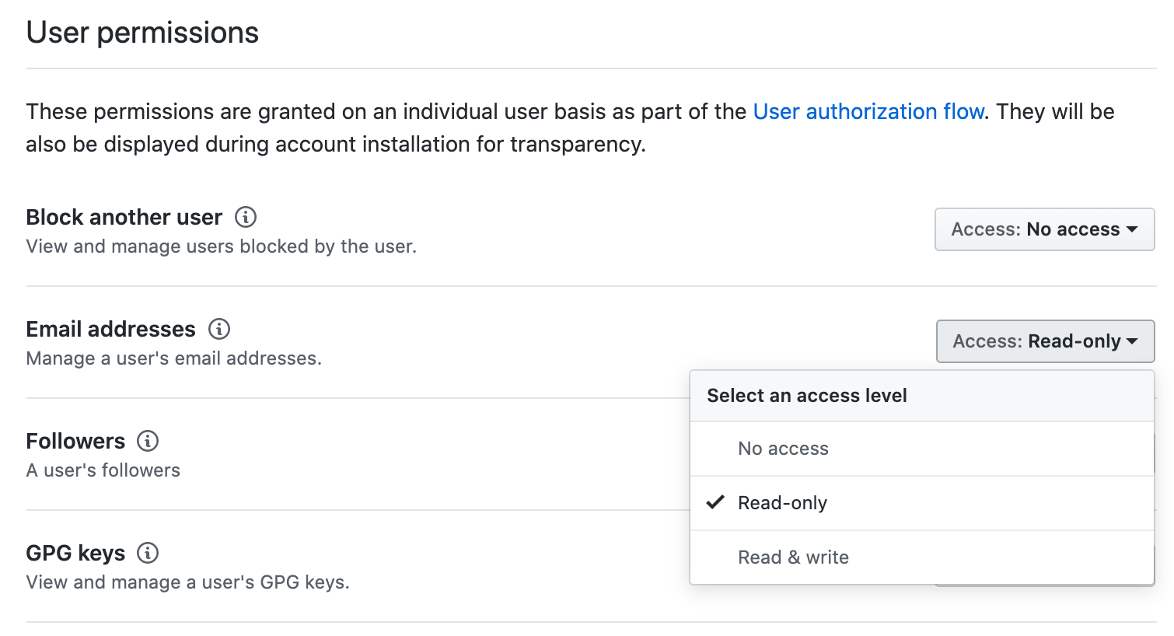Click the Block another user title
This screenshot has width=1174, height=636.
click(x=124, y=217)
